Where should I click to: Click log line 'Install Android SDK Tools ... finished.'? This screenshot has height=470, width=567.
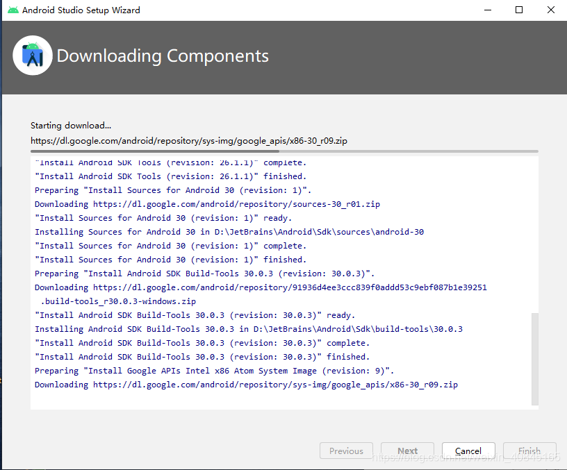pyautogui.click(x=170, y=176)
